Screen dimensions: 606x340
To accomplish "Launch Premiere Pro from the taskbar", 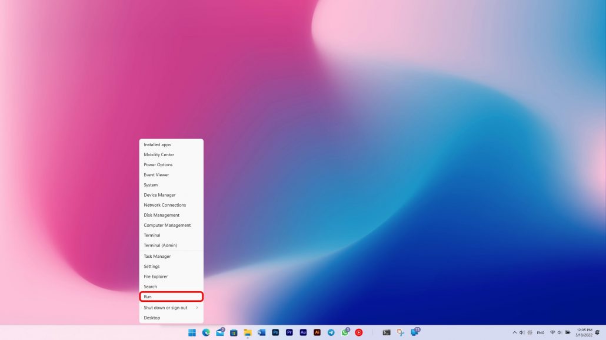I will pyautogui.click(x=289, y=332).
